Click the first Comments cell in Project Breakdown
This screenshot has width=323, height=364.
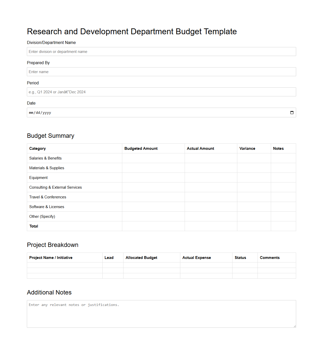(x=276, y=265)
